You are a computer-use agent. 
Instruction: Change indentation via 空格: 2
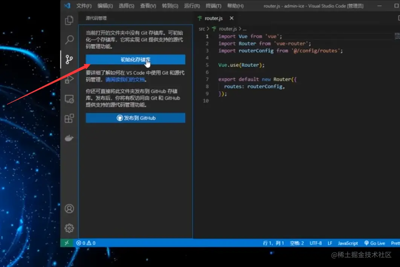[297, 243]
